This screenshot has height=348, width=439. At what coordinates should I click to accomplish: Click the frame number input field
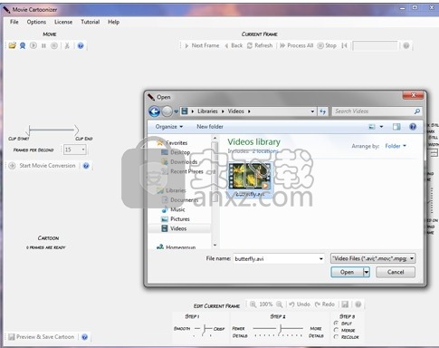(375, 46)
